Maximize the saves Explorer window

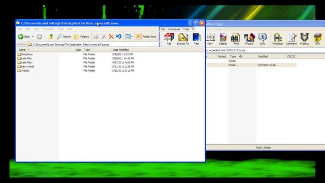click(x=197, y=23)
